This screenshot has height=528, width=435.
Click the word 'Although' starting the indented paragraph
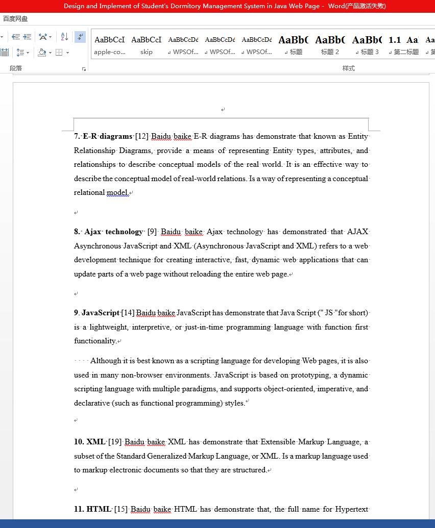(106, 361)
